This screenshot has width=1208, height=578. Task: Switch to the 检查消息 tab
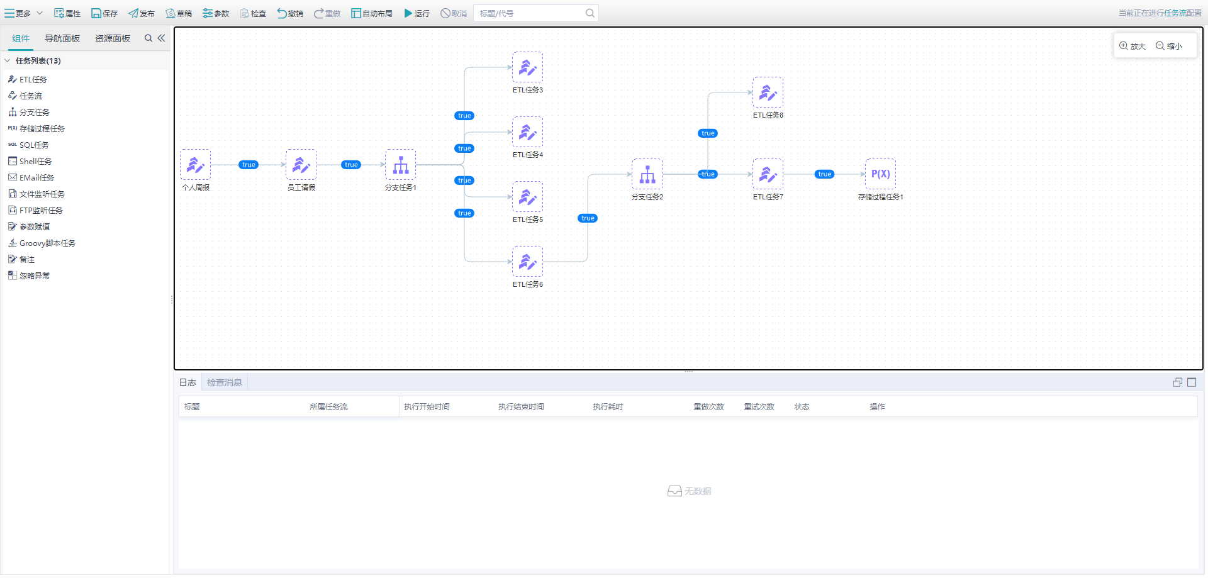(x=224, y=382)
